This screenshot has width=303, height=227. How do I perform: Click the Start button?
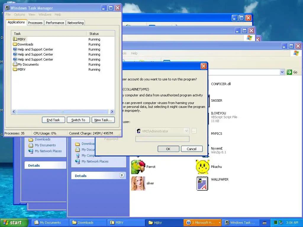14,223
